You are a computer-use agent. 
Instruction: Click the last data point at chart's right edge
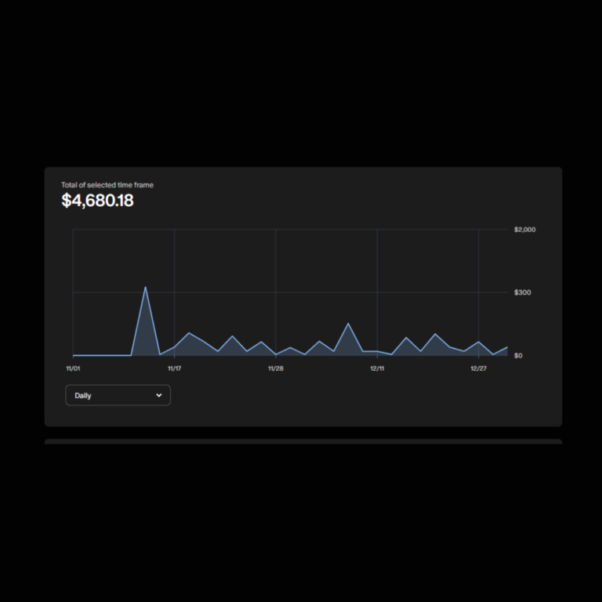coord(507,346)
